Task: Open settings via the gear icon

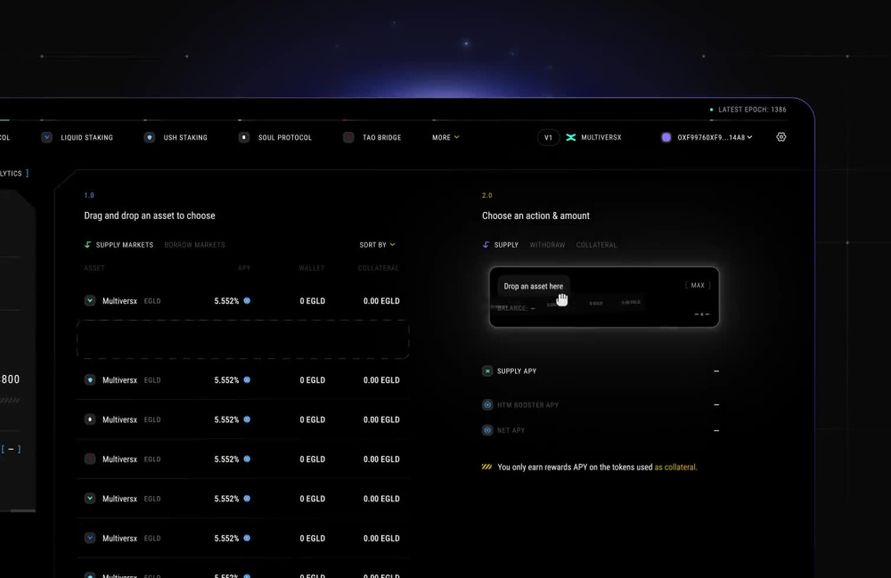Action: 781,137
